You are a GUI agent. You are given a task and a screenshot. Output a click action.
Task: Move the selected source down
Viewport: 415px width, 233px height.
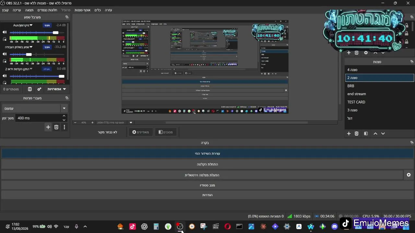click(383, 52)
